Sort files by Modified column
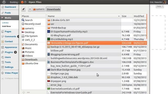Viewport: 168px width, 94px height. tap(140, 16)
